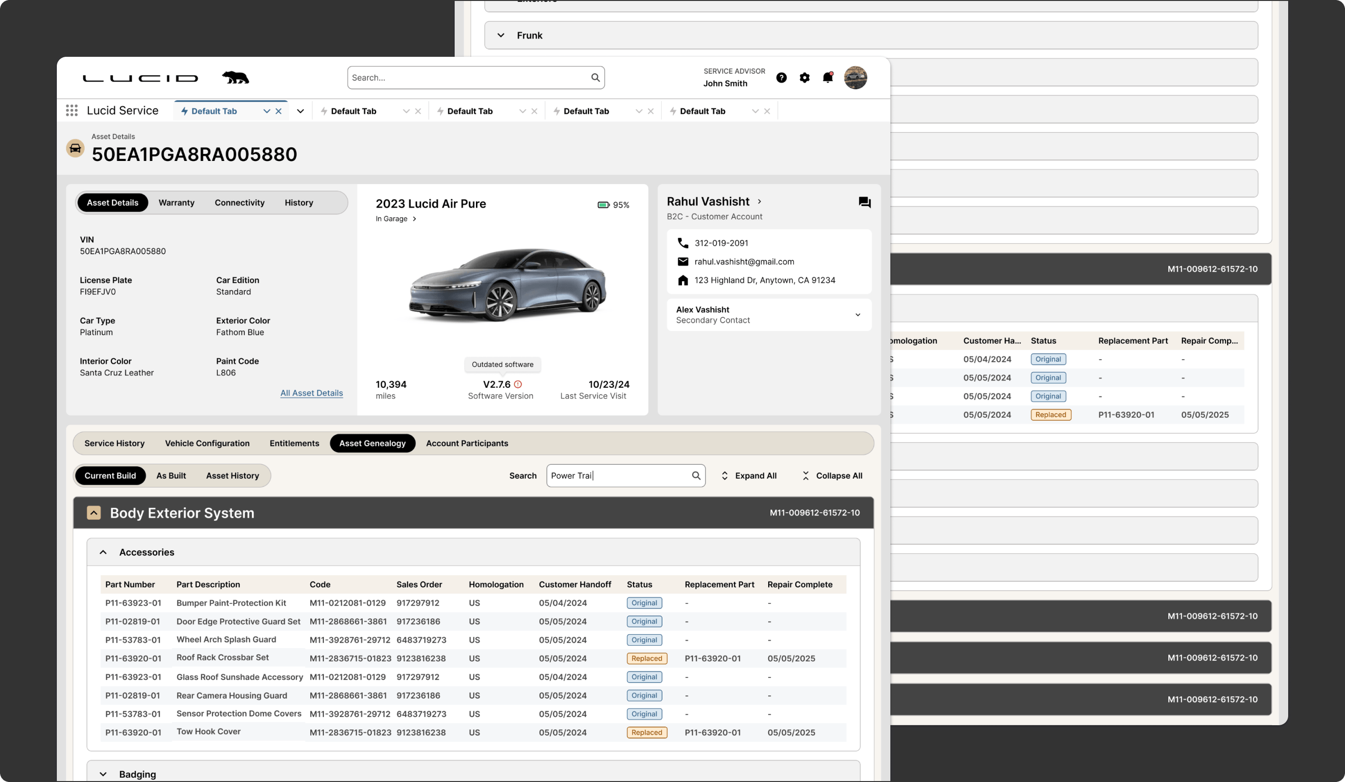The width and height of the screenshot is (1345, 782).
Task: Expand the Badging section
Action: pyautogui.click(x=104, y=774)
